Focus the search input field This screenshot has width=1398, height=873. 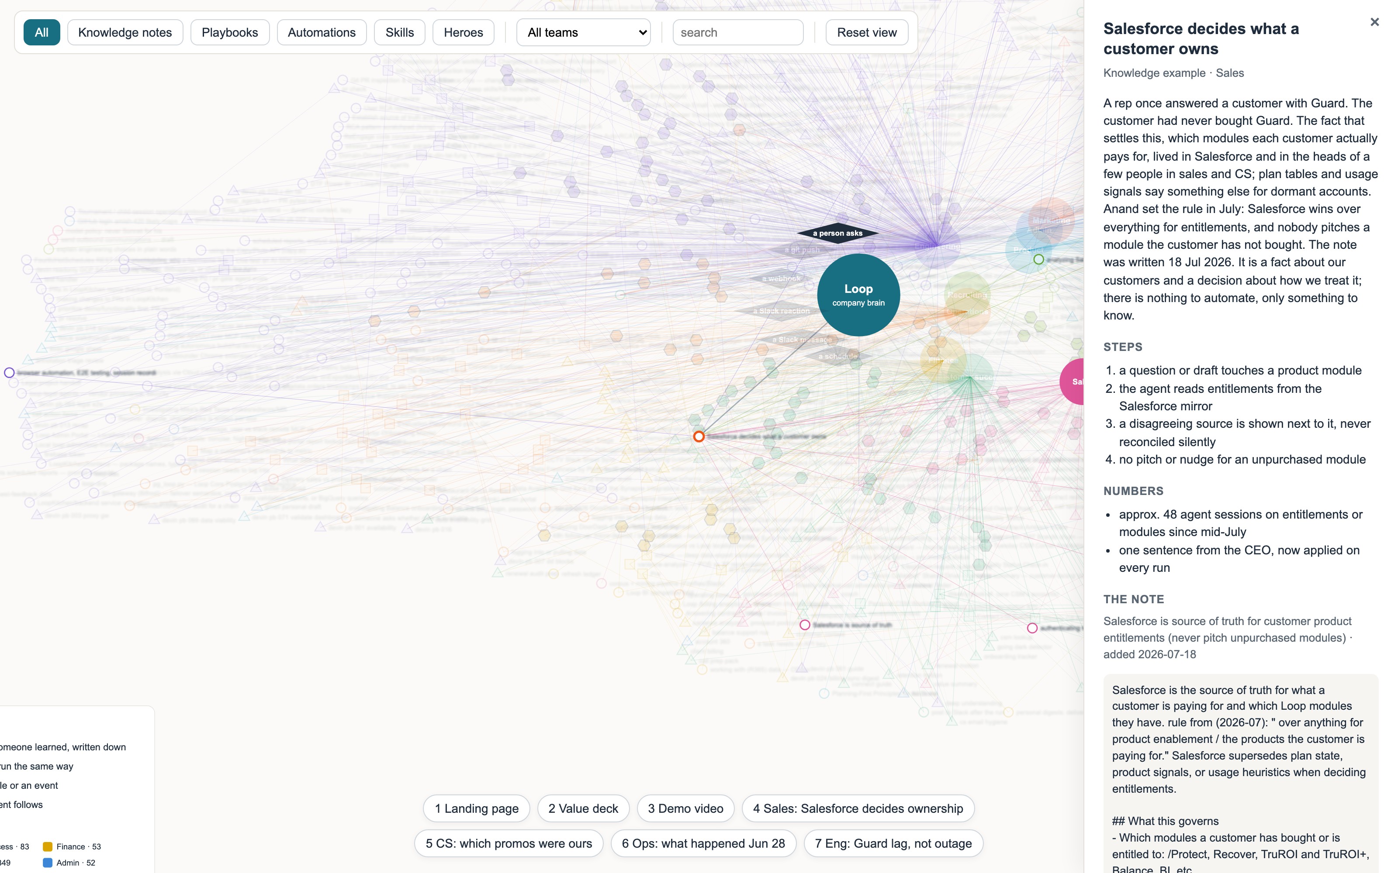[738, 32]
